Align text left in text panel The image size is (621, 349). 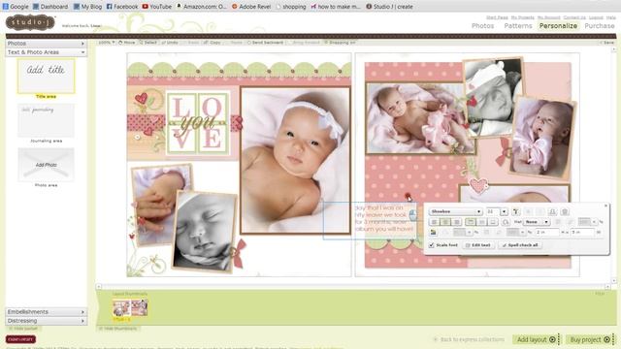pos(435,222)
